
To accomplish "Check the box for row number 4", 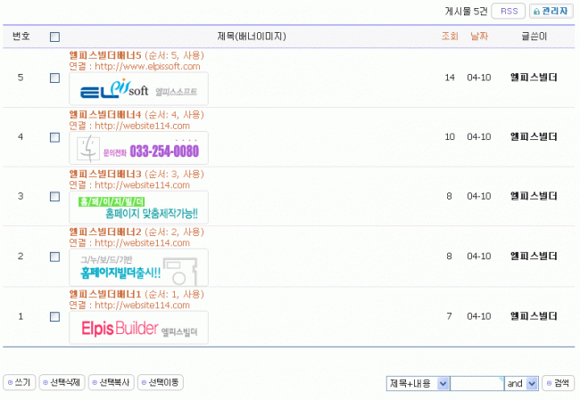I will 54,137.
